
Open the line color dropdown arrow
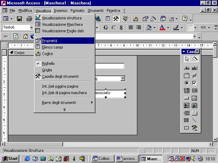182,28
